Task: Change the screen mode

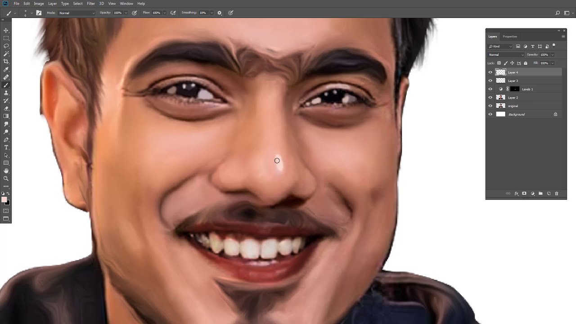Action: [6, 219]
